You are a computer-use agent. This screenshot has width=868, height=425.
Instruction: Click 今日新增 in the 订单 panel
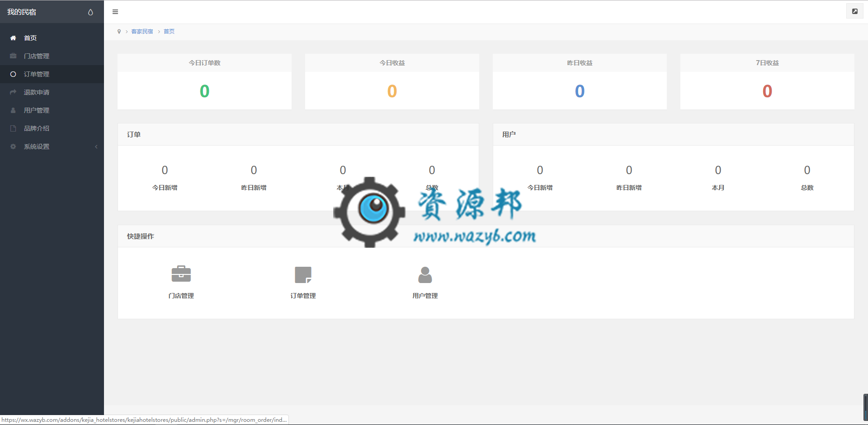(x=165, y=188)
